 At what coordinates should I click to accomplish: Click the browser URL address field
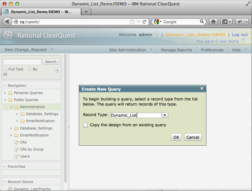[74, 22]
